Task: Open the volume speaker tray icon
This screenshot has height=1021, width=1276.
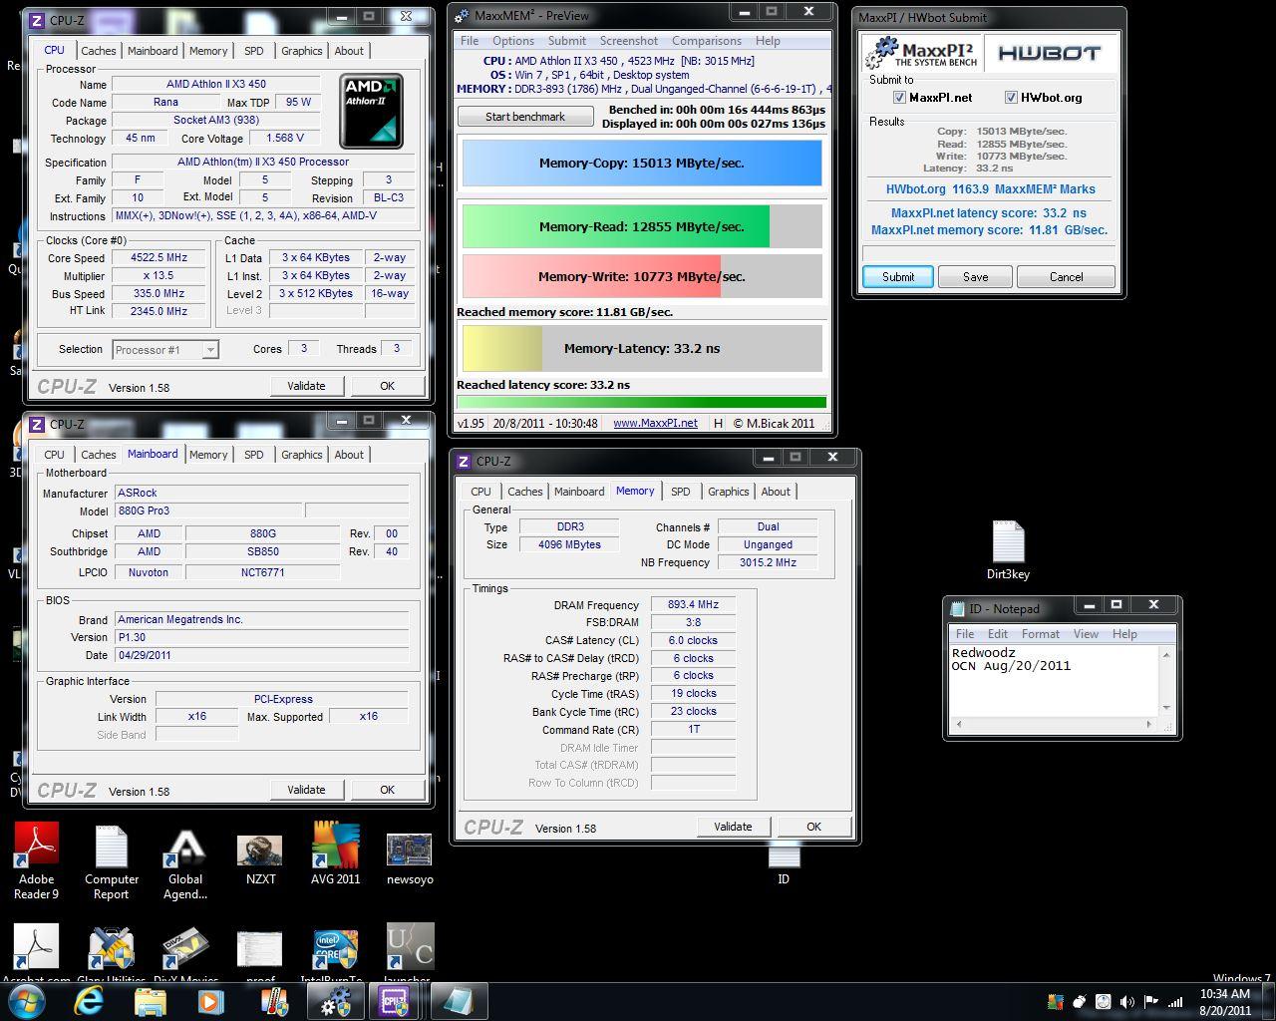Action: point(1127,1002)
